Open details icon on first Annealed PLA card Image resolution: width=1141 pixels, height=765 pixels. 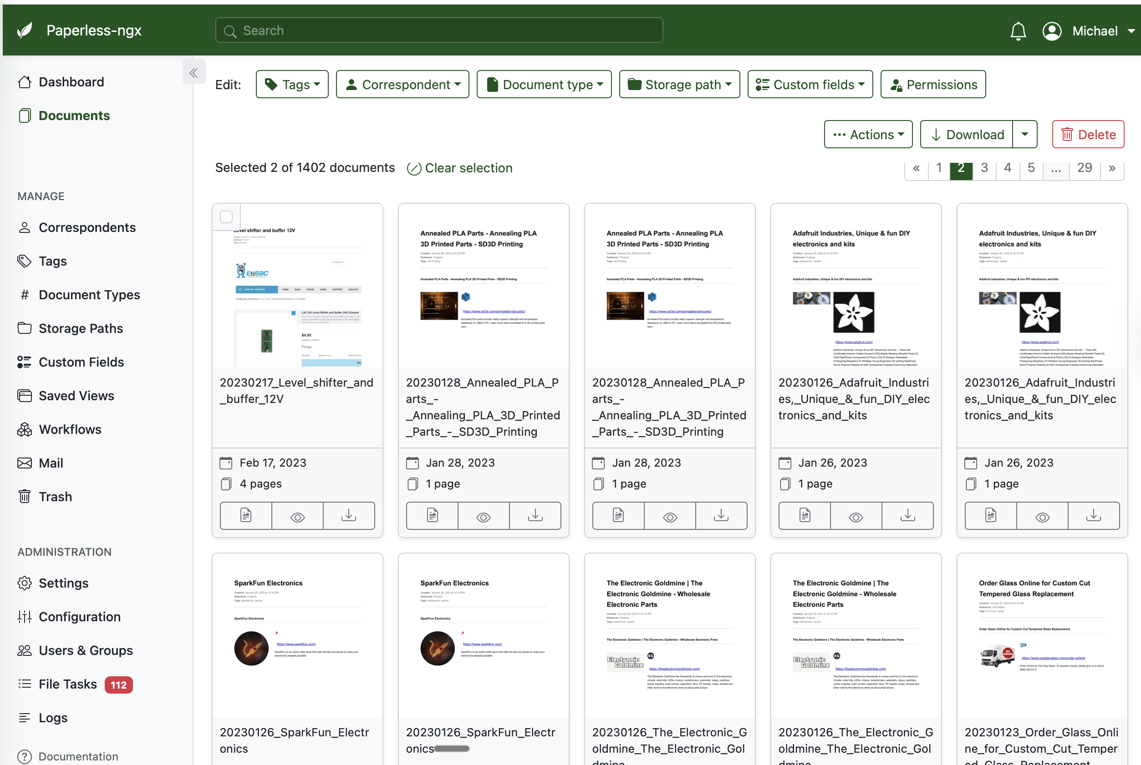(x=432, y=516)
